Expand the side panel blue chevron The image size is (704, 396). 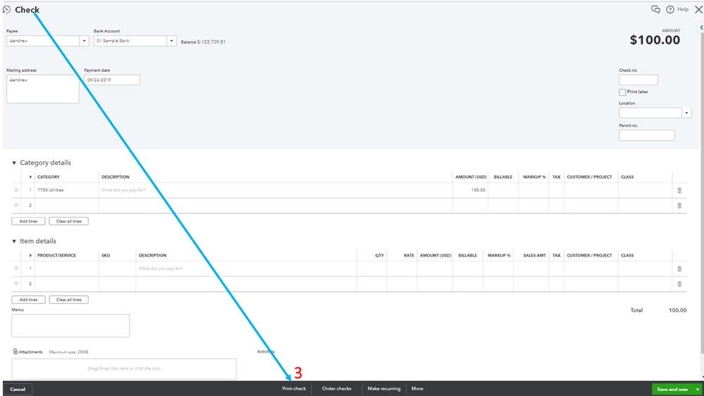tap(701, 27)
